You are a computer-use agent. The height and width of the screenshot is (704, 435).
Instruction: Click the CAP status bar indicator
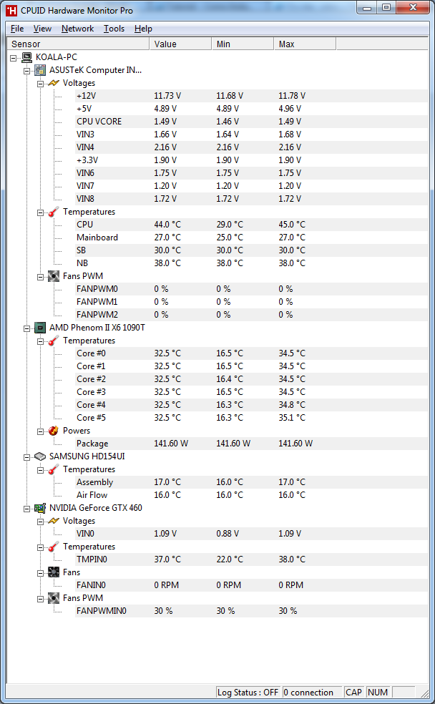pyautogui.click(x=354, y=693)
